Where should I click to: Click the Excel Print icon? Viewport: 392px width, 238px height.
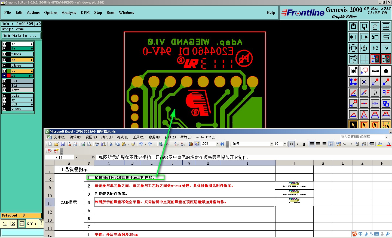coord(83,144)
